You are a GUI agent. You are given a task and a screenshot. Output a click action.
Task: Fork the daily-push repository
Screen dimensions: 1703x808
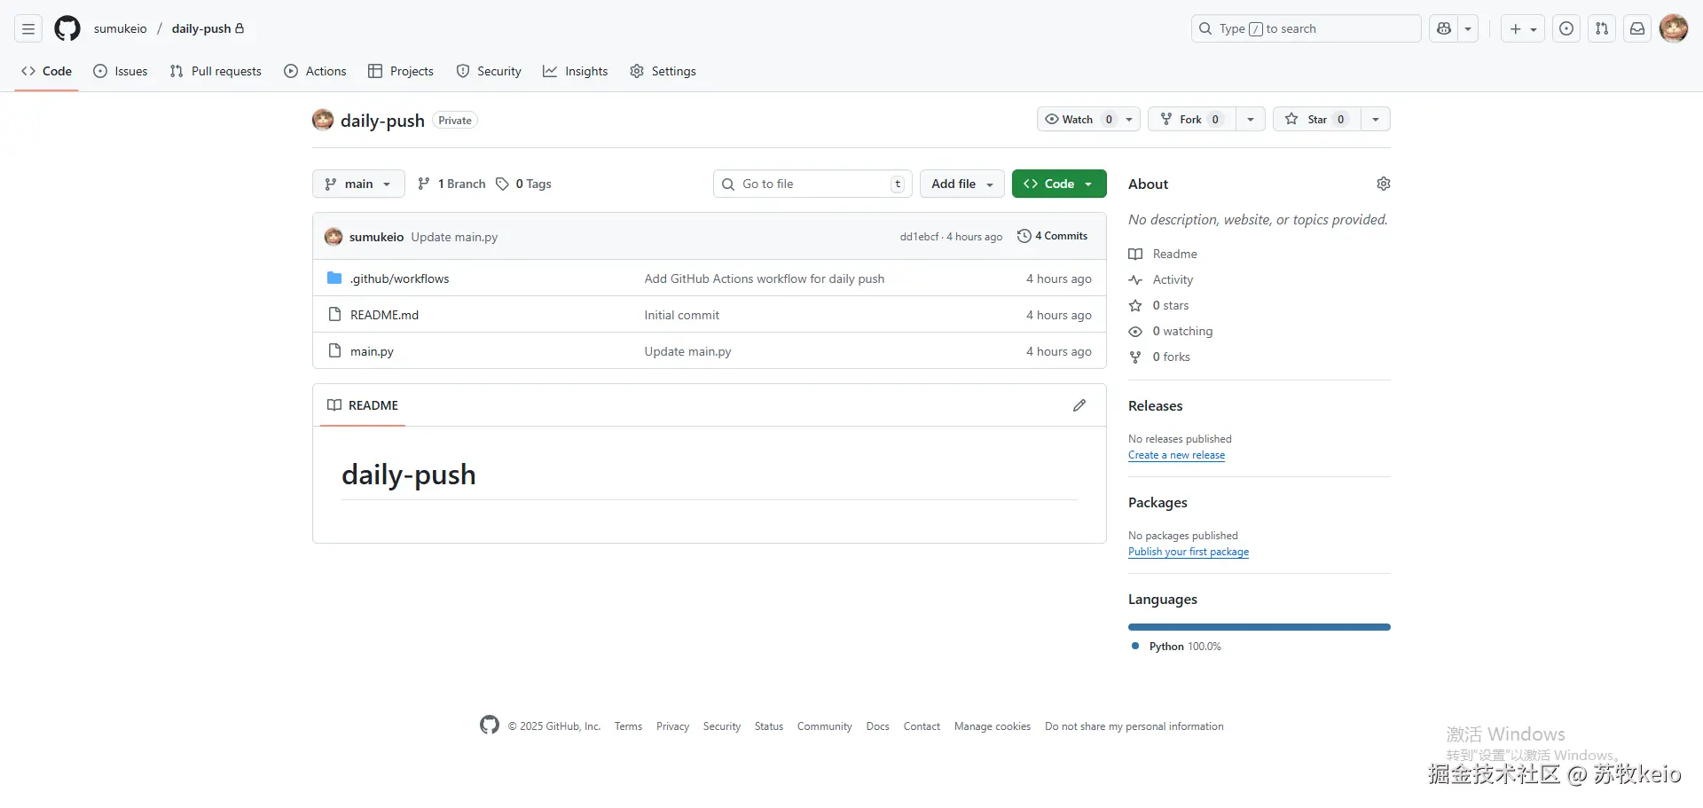(1192, 119)
